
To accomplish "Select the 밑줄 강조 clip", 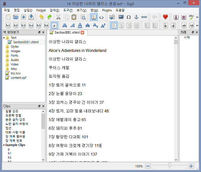I will click(12, 111).
